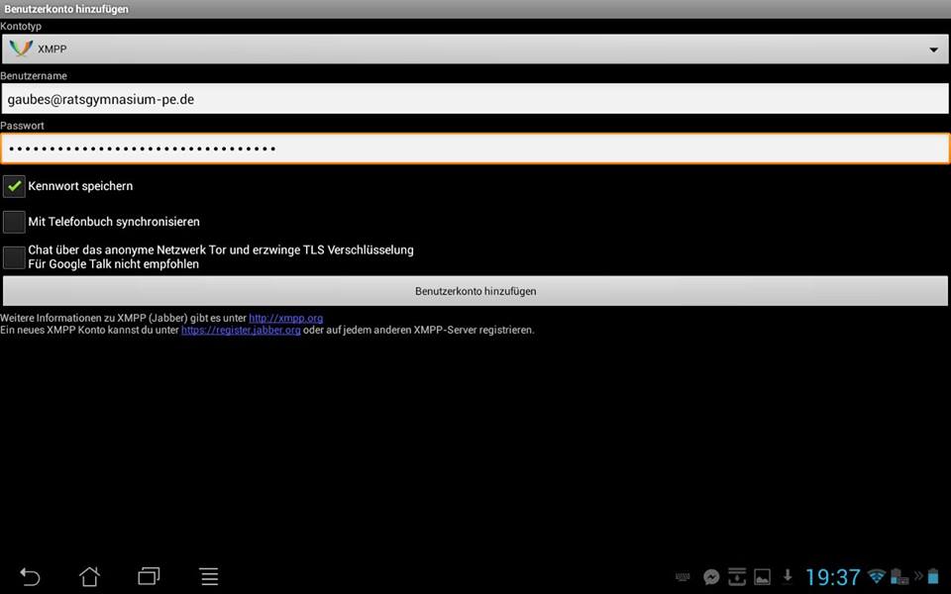Open the register.jabber.org link
This screenshot has width=951, height=594.
pyautogui.click(x=241, y=330)
